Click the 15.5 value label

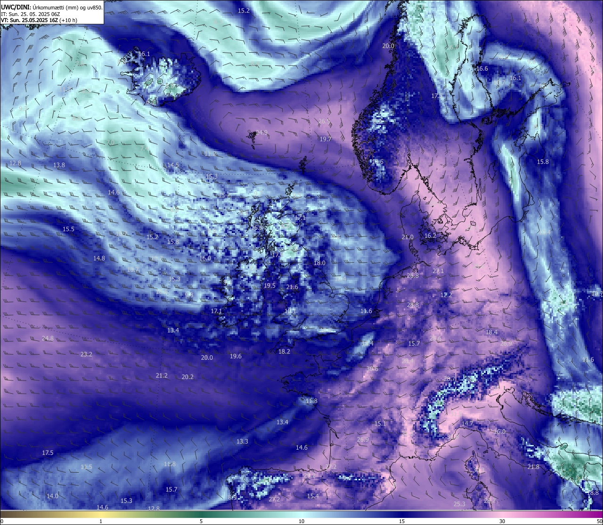(68, 229)
